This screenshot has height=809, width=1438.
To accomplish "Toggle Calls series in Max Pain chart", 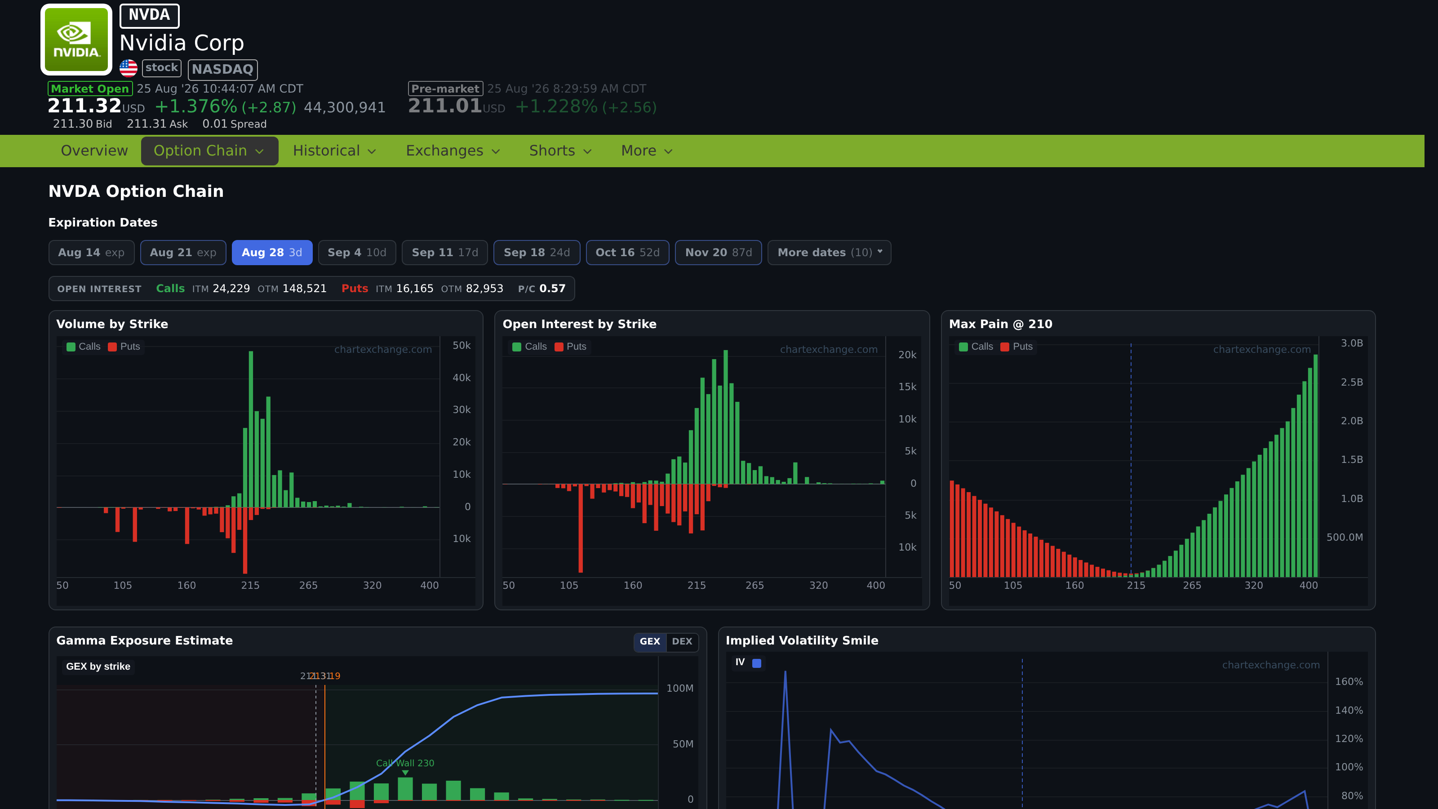I will point(976,347).
